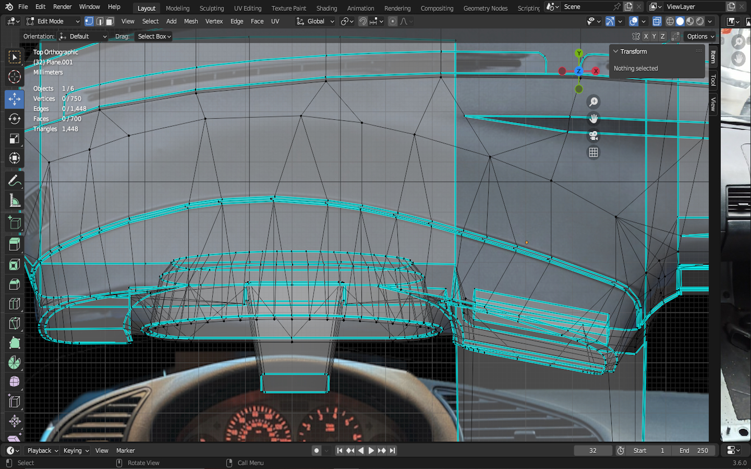The width and height of the screenshot is (751, 469).
Task: Toggle X-ray view button
Action: click(657, 21)
